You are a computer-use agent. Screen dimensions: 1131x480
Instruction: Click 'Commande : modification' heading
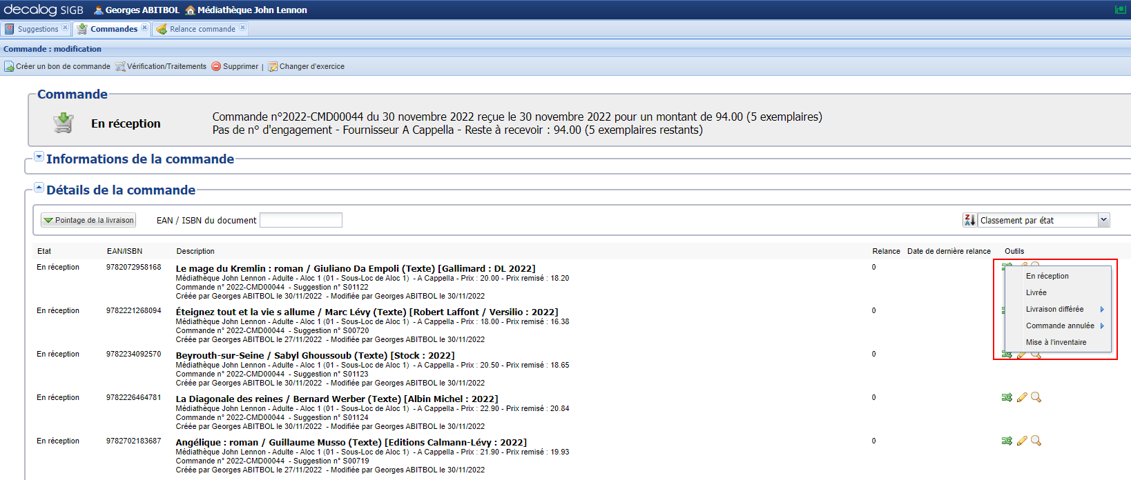click(x=52, y=49)
